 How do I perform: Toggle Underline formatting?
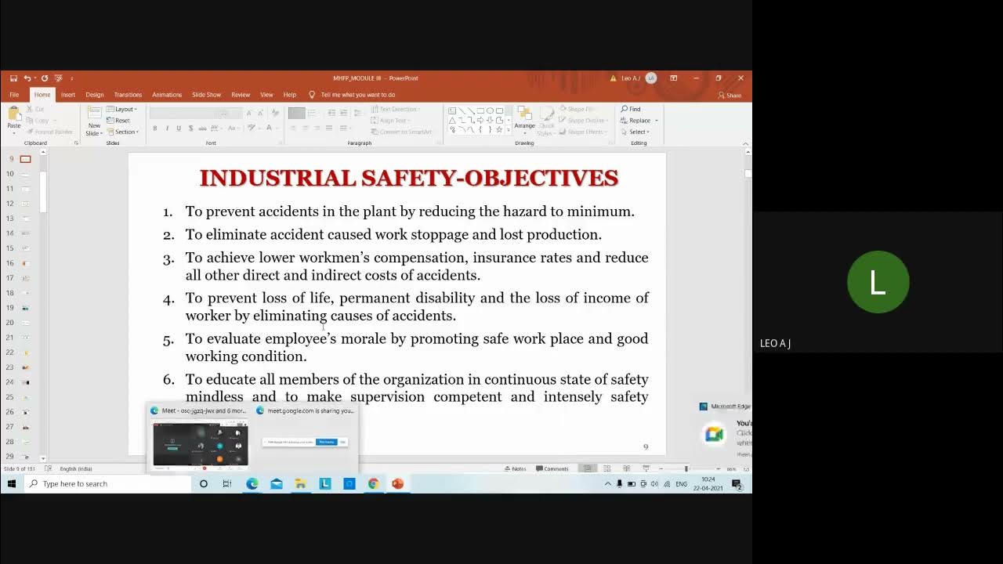[x=179, y=128]
